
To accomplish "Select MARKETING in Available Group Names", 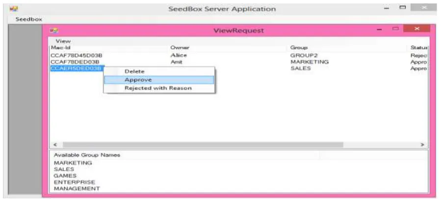I will pyautogui.click(x=73, y=163).
